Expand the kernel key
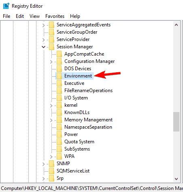 tap(51, 106)
